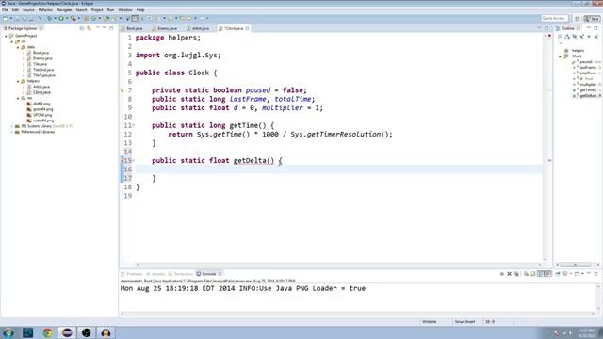Image resolution: width=603 pixels, height=339 pixels.
Task: Collapse the Clock class in Outline
Action: [561, 56]
